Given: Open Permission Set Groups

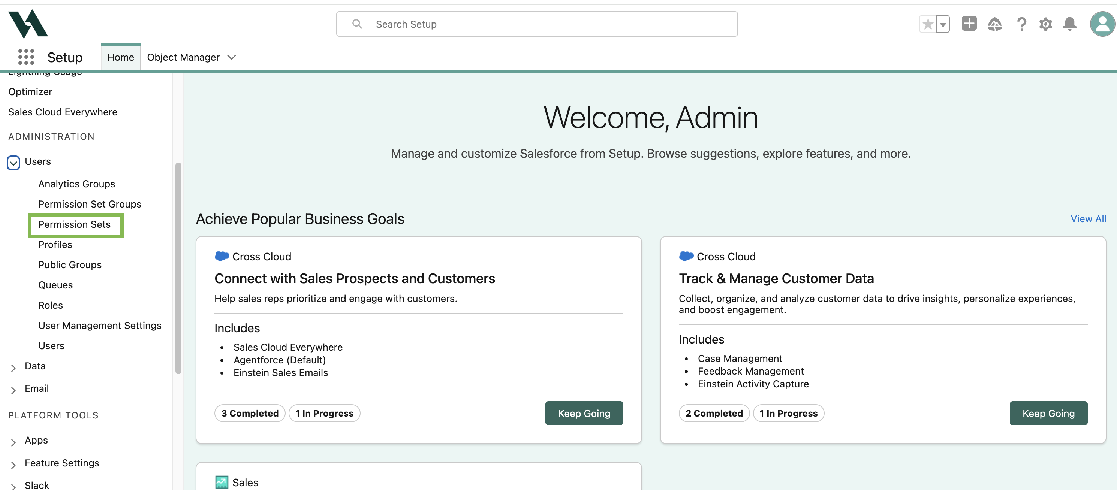Looking at the screenshot, I should (90, 204).
